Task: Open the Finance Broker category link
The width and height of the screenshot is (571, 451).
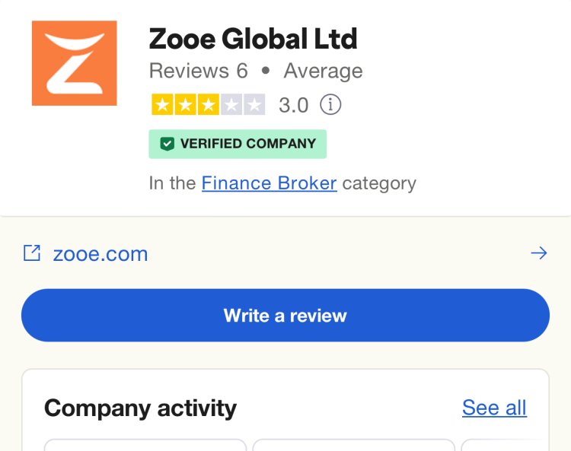Action: 269,183
